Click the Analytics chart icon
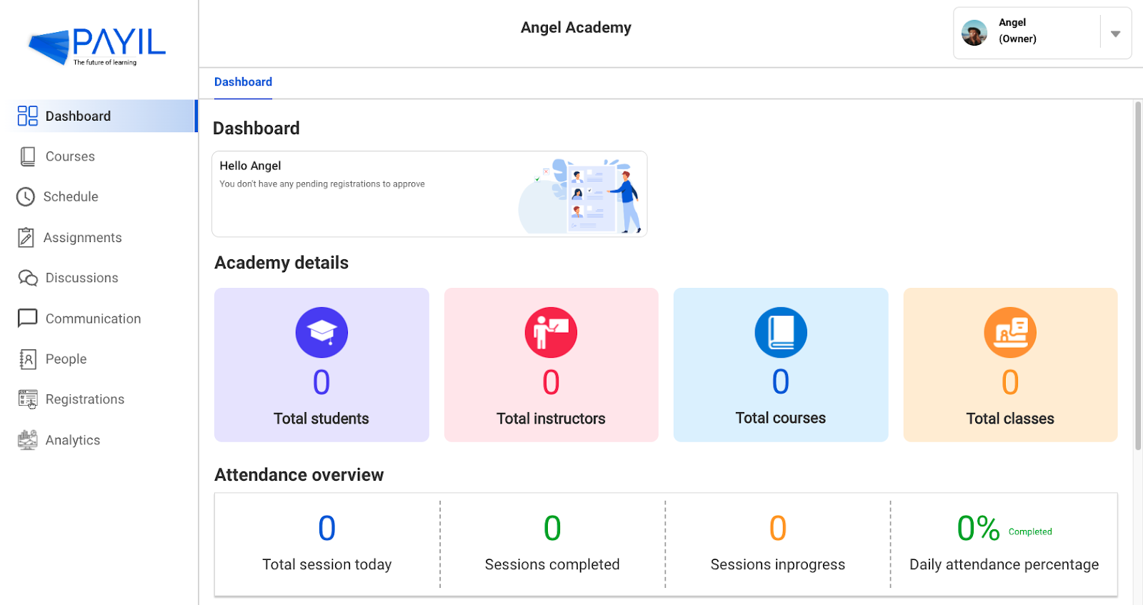Viewport: 1143px width, 605px height. [x=28, y=440]
